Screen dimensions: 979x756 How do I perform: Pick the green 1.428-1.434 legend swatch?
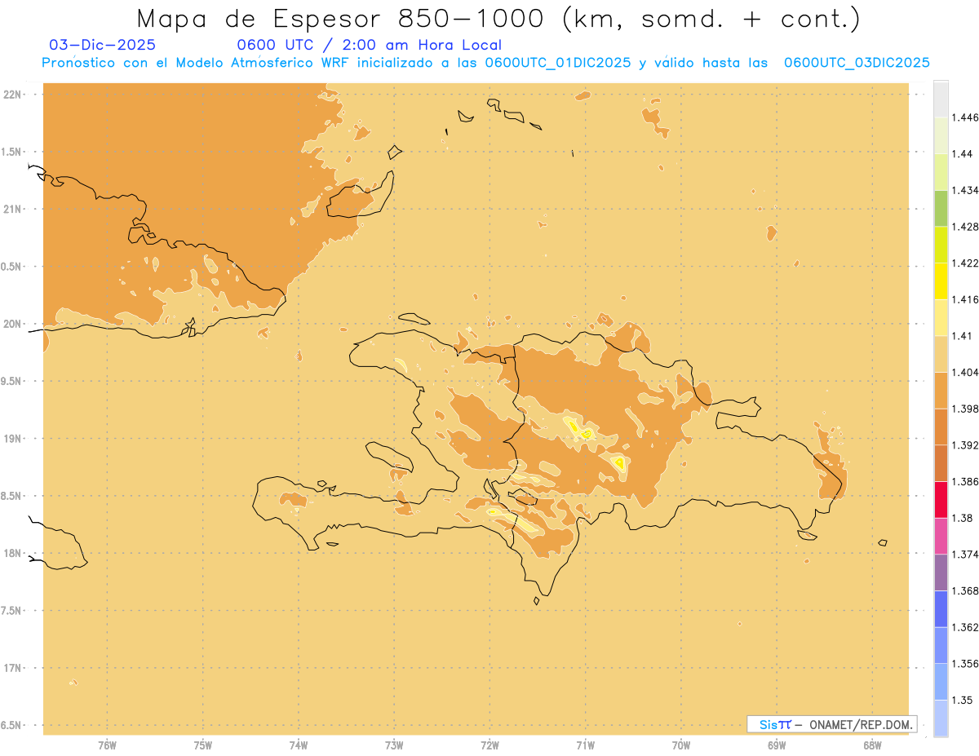click(x=941, y=208)
